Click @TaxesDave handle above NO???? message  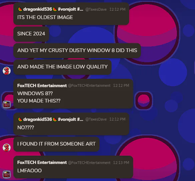click(96, 119)
